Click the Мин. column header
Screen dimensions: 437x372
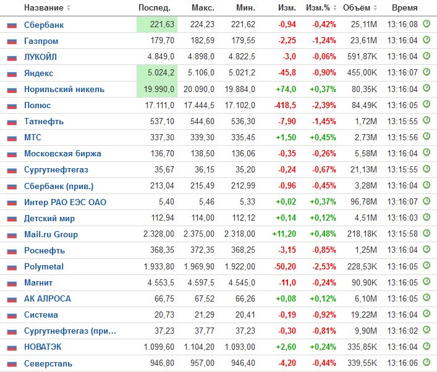tap(245, 8)
